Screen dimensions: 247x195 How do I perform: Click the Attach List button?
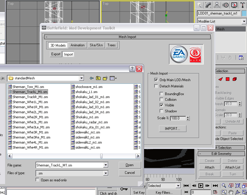pos(232,167)
